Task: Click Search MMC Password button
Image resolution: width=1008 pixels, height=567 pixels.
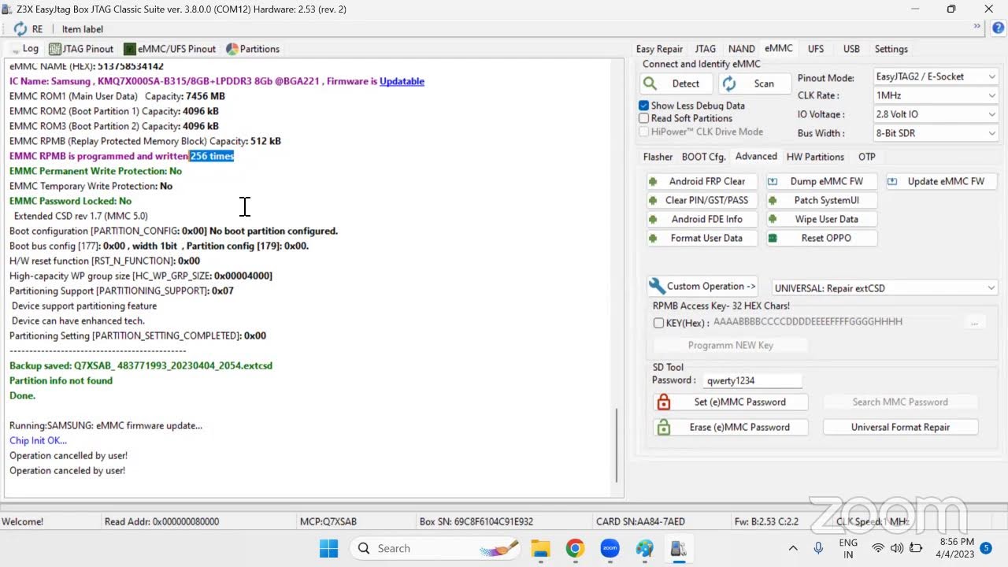Action: click(900, 402)
